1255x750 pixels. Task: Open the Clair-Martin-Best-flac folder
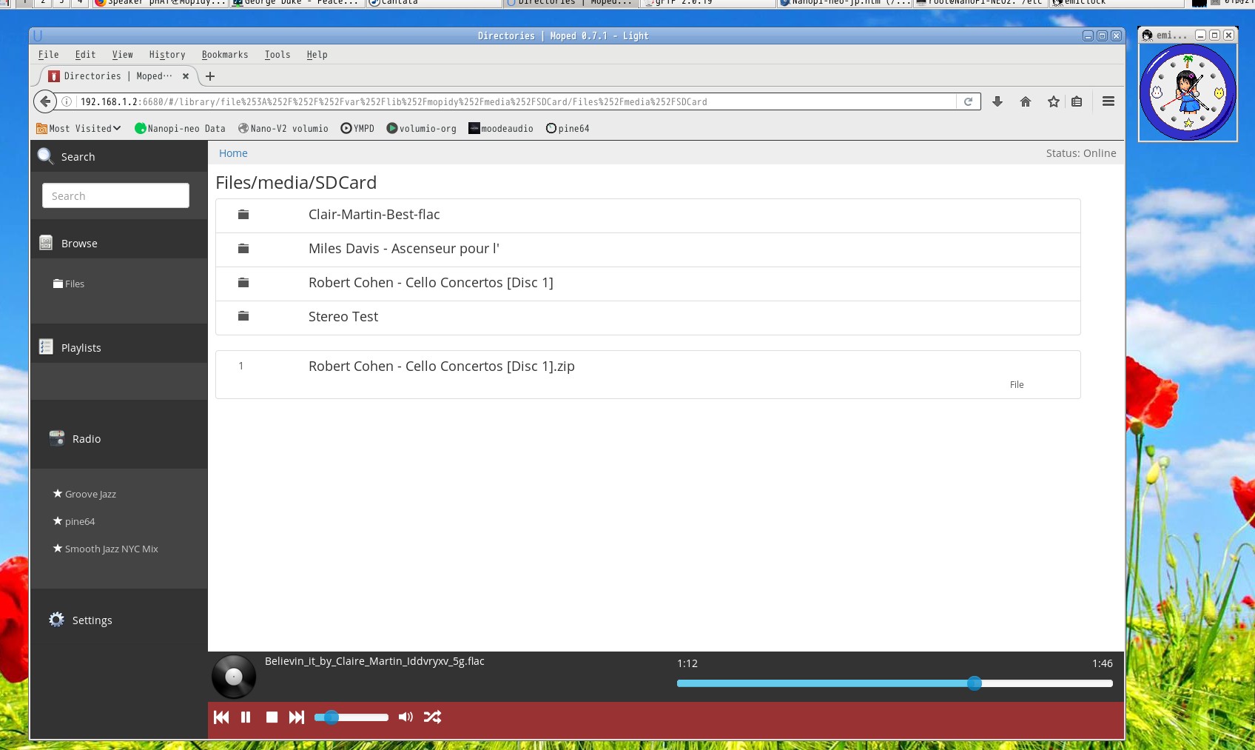coord(374,215)
